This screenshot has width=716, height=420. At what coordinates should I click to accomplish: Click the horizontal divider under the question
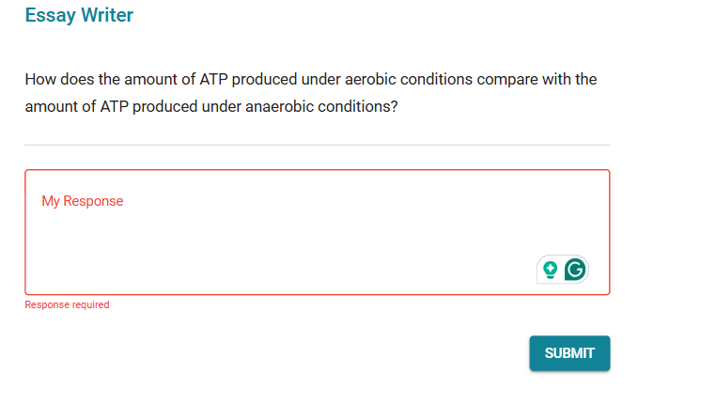[317, 145]
